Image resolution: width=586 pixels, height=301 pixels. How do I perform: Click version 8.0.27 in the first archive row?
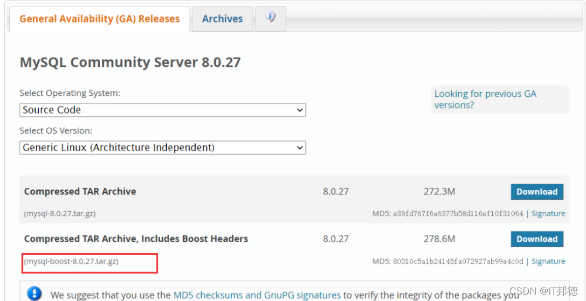336,192
